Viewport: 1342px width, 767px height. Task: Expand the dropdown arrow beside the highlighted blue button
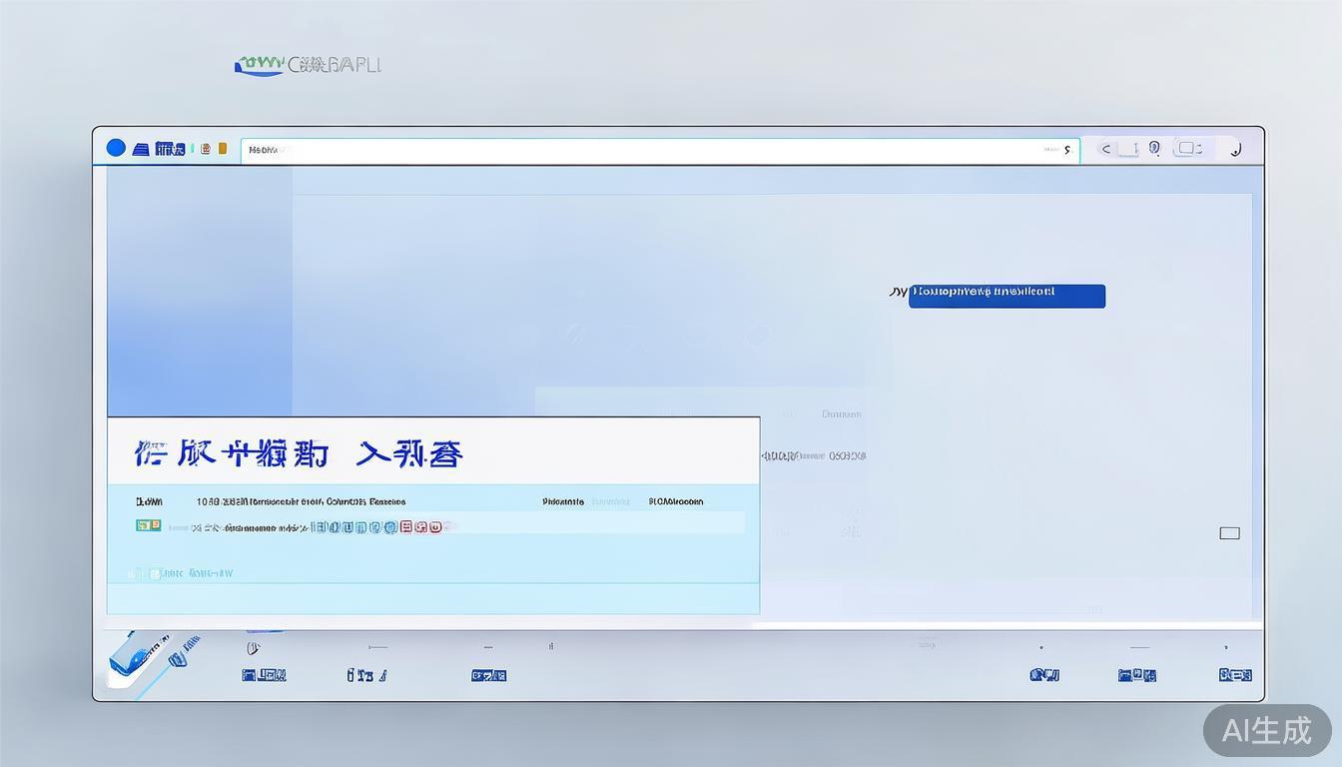[897, 293]
